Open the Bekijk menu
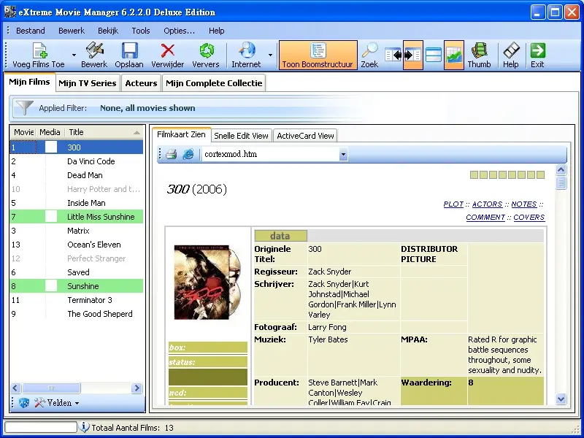584x438 pixels. click(108, 31)
